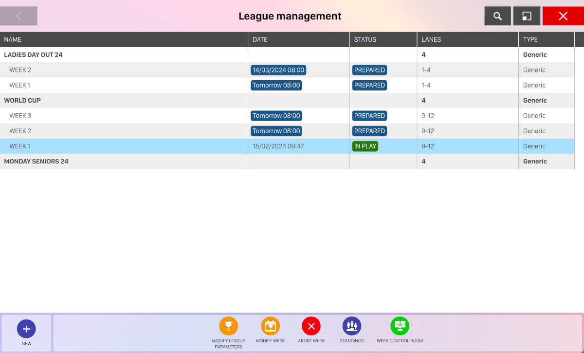Screen dimensions: 584x353
Task: Open Modify League Parameters trophy icon
Action: [228, 326]
